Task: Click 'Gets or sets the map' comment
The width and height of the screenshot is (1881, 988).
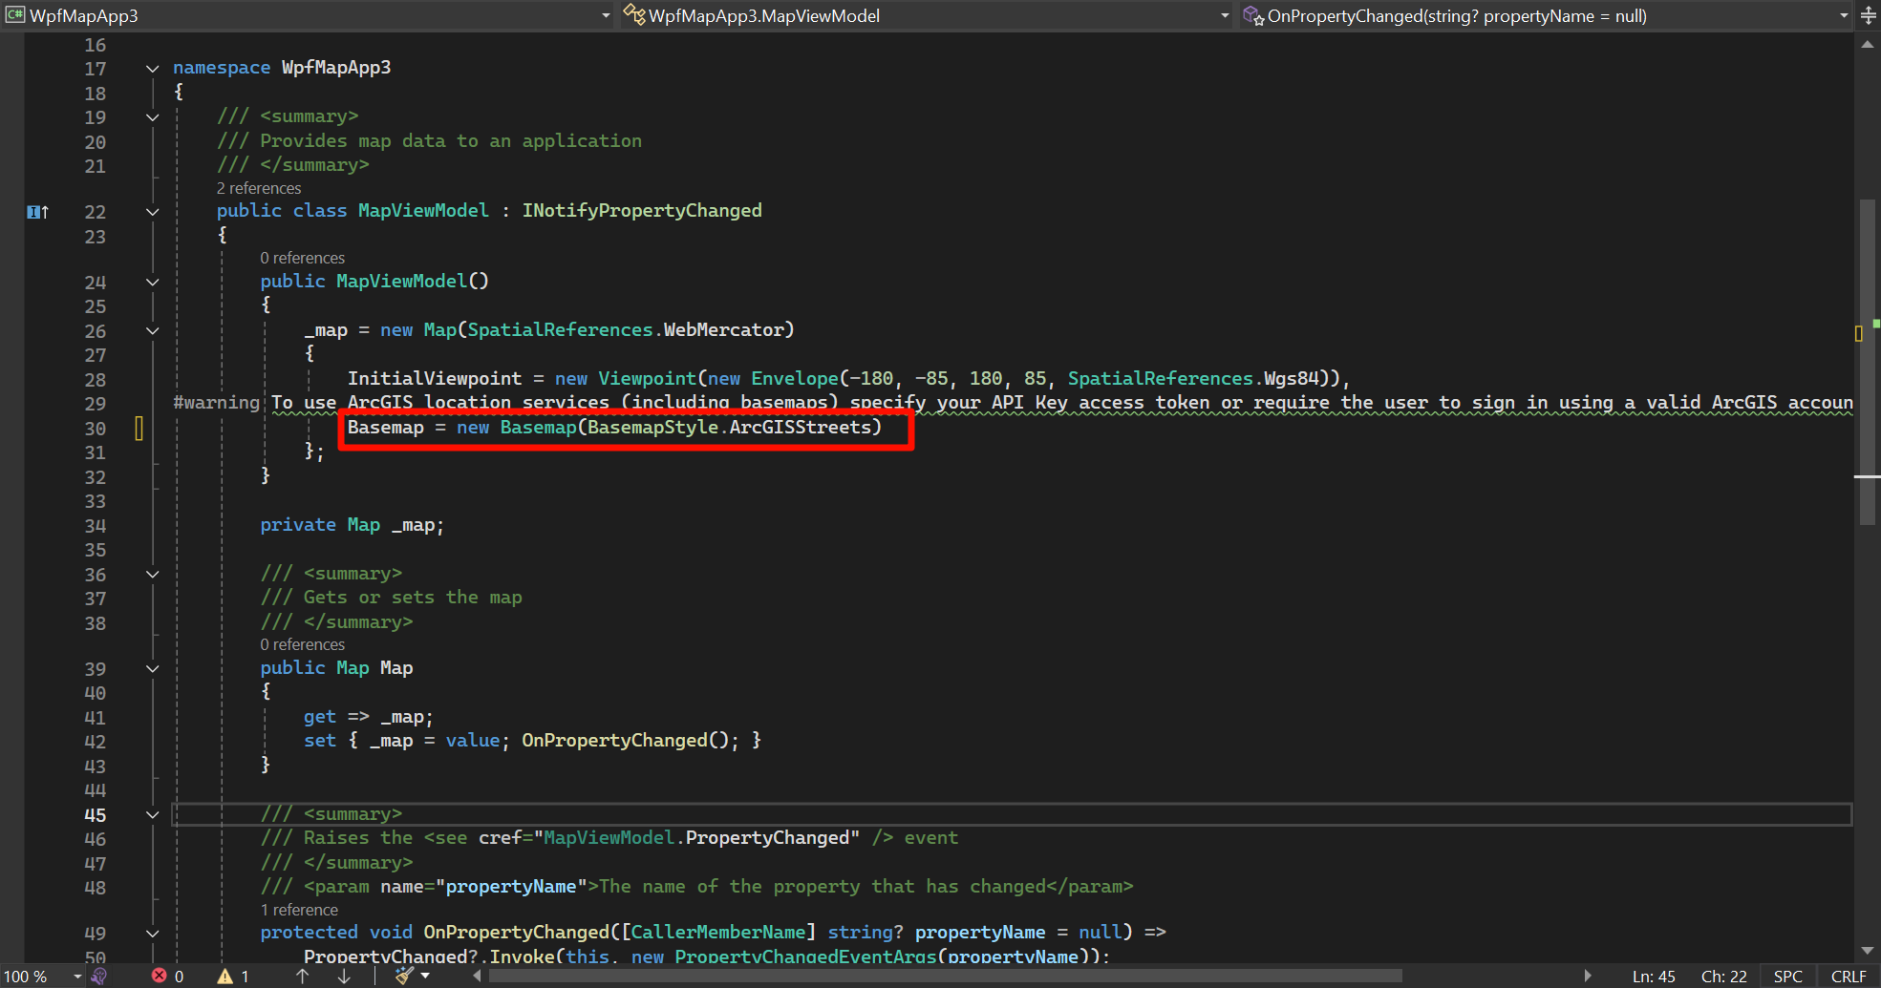Action: (x=413, y=597)
